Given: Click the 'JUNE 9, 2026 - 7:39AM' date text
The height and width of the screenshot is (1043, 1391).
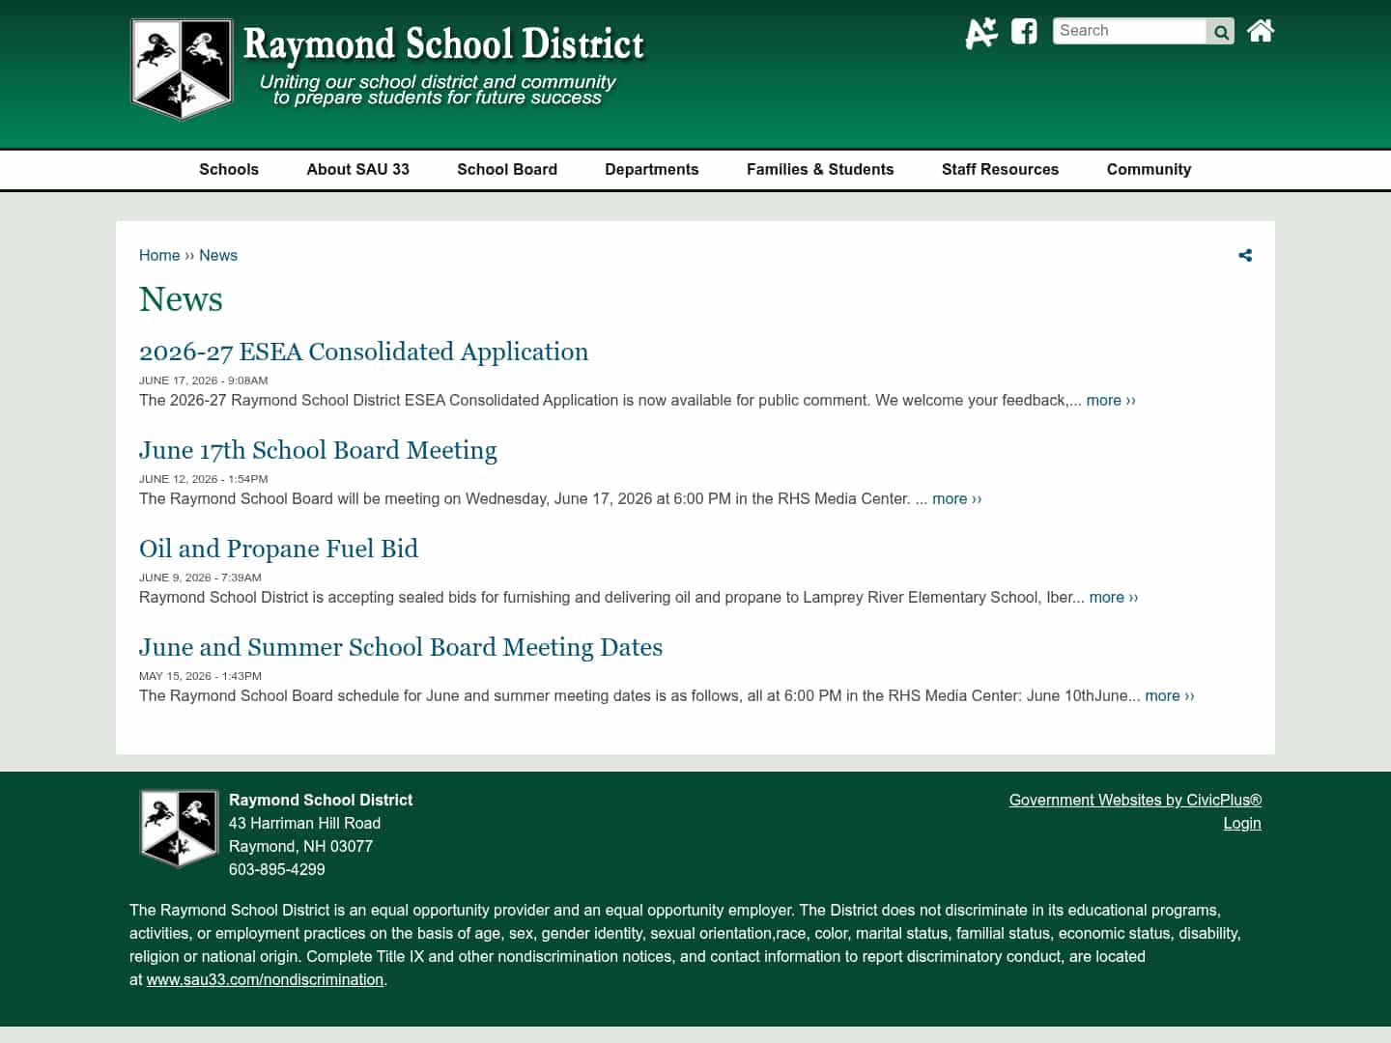Looking at the screenshot, I should (x=200, y=578).
